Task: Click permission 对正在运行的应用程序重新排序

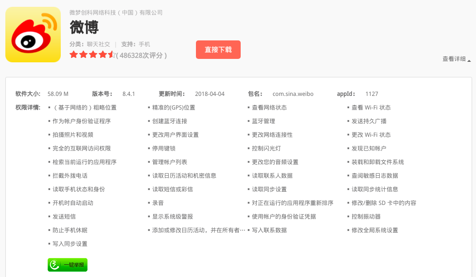Action: click(293, 203)
